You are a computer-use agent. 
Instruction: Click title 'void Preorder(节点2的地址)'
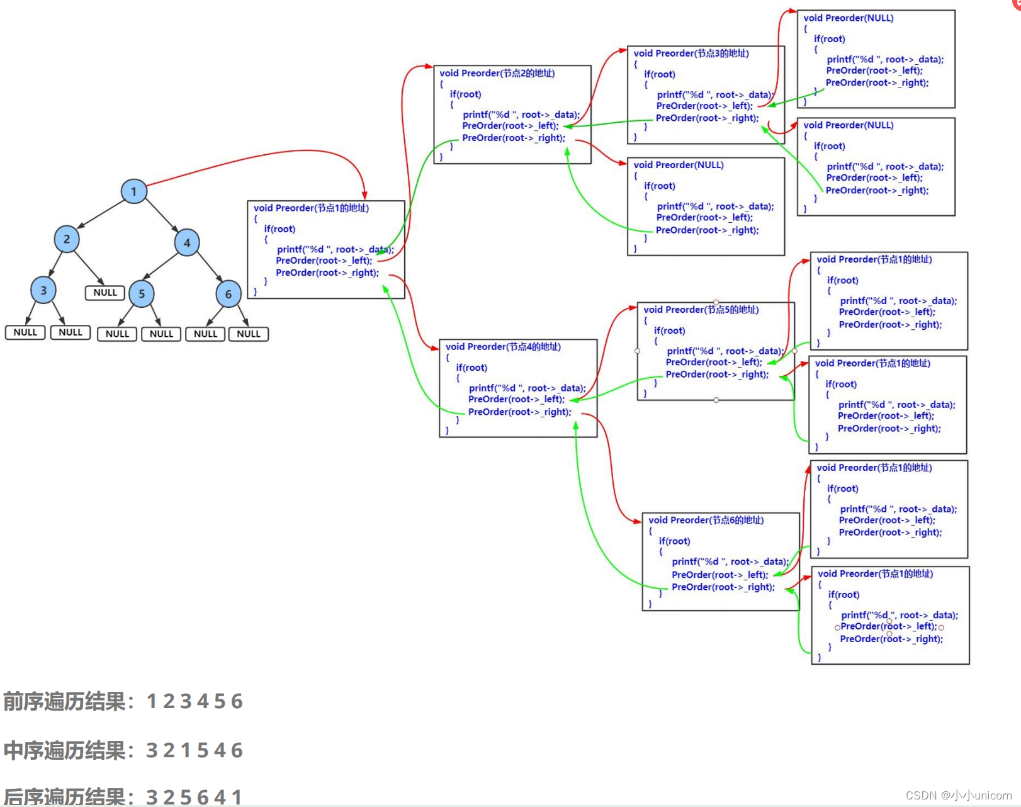pos(497,74)
